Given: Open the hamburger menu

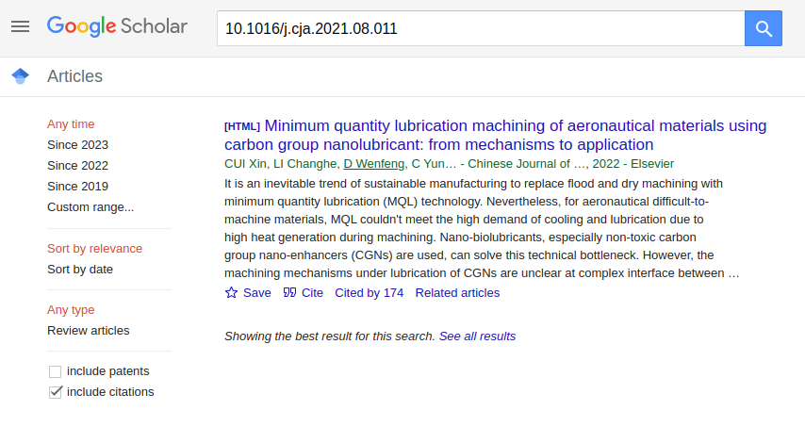Looking at the screenshot, I should (x=20, y=26).
